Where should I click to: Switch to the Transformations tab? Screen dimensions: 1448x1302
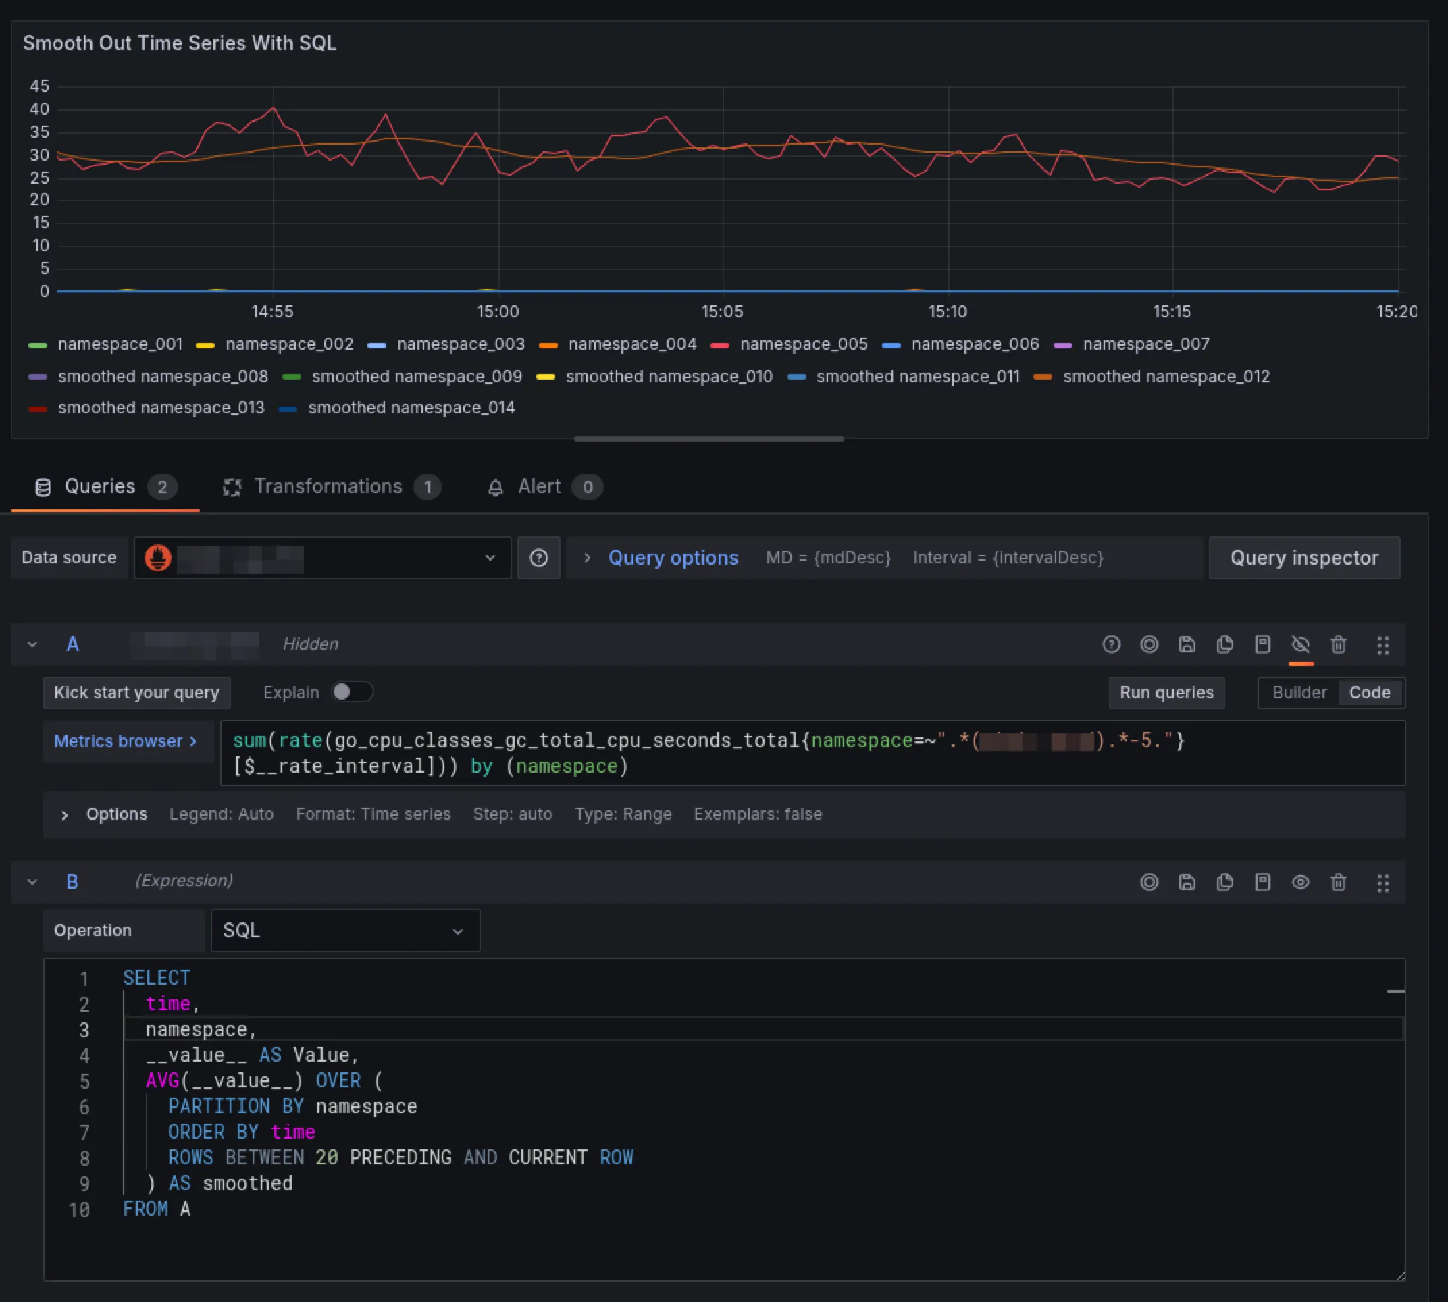coord(330,486)
